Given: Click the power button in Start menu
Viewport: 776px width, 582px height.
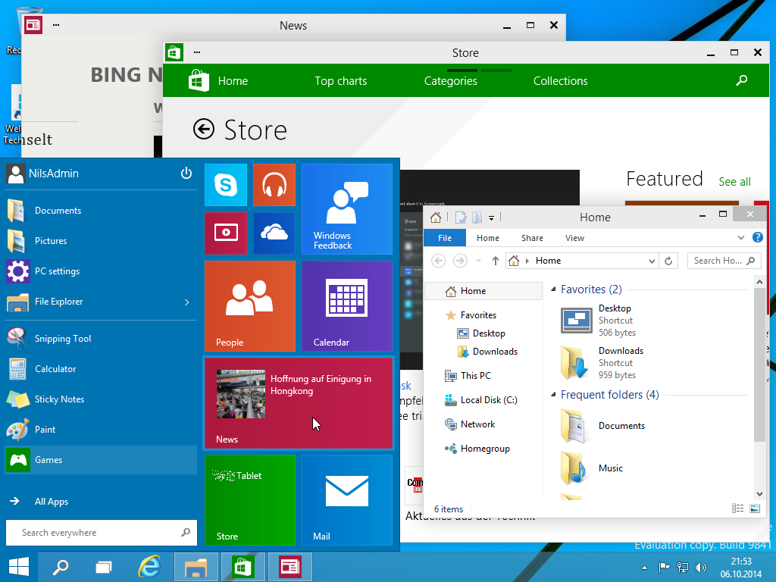Looking at the screenshot, I should pyautogui.click(x=186, y=174).
